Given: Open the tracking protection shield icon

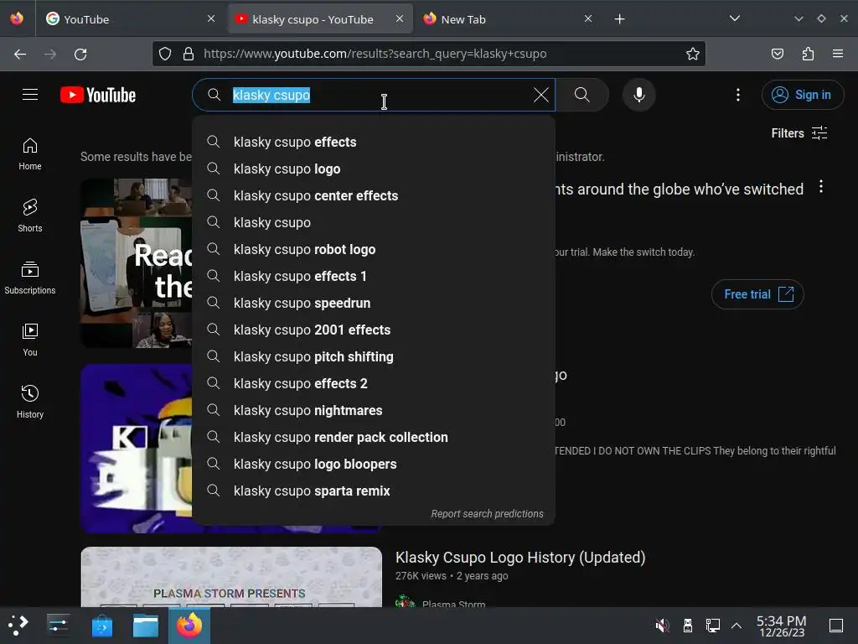Looking at the screenshot, I should (x=165, y=54).
